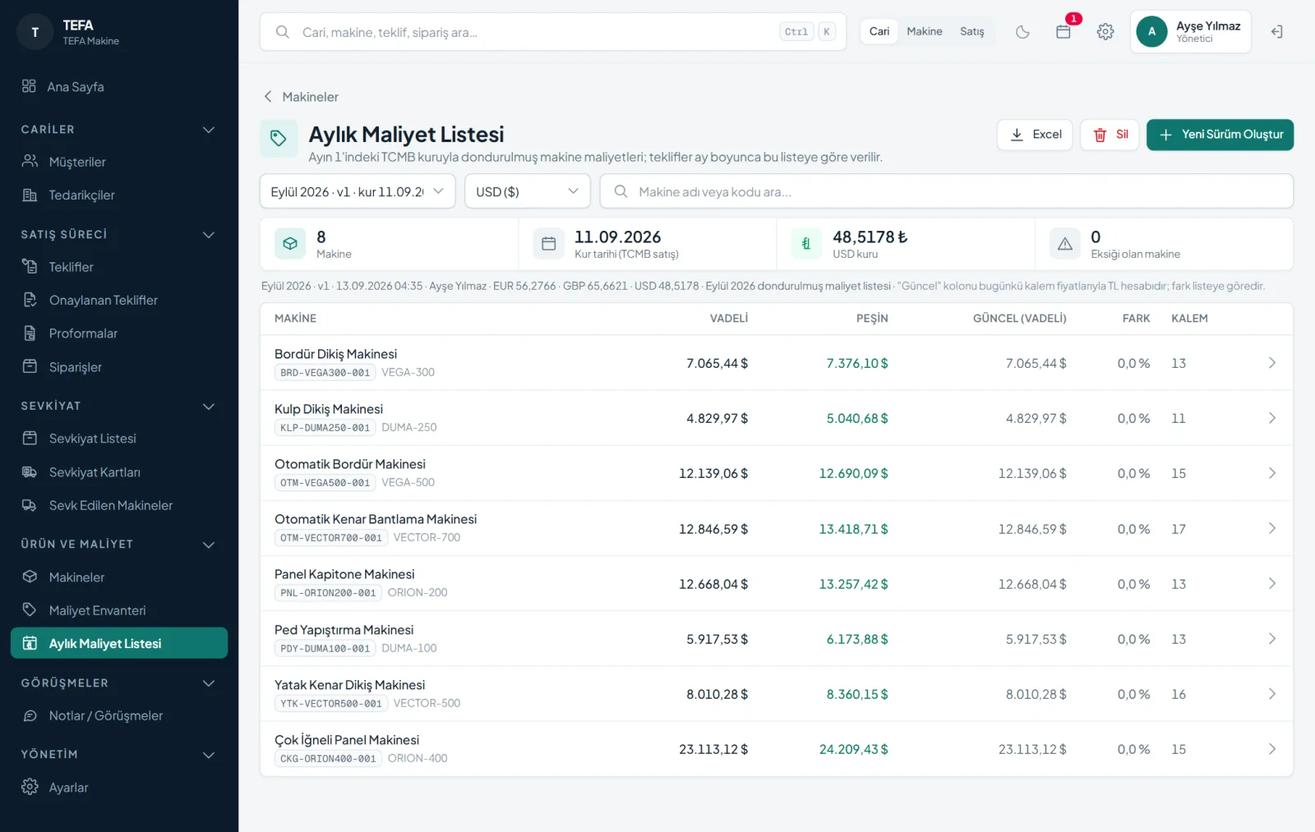Screen dimensions: 1315x832
Task: Collapse the SEVKİYAT sidebar section
Action: (x=209, y=406)
